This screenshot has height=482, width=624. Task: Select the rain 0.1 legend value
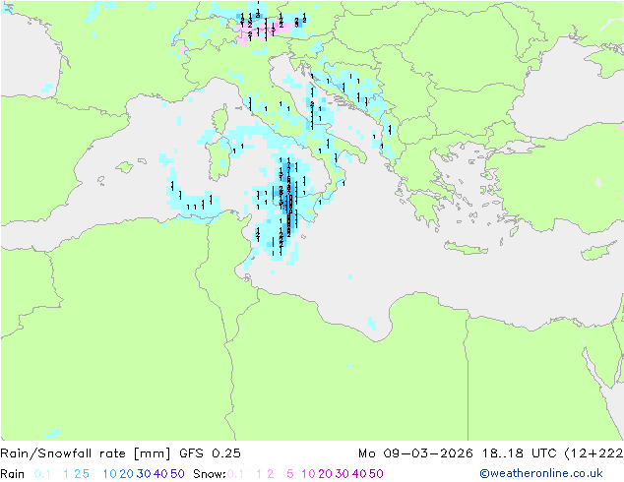[x=42, y=474]
